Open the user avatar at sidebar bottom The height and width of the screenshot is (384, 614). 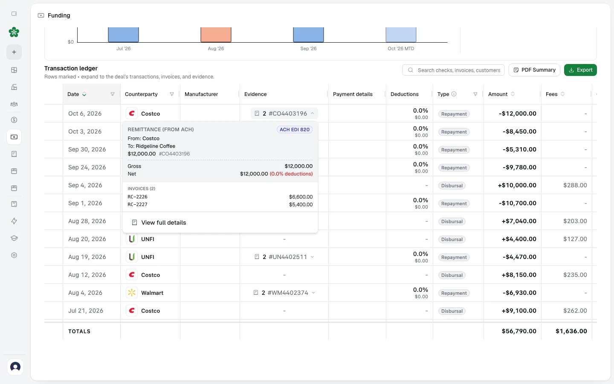coord(15,367)
